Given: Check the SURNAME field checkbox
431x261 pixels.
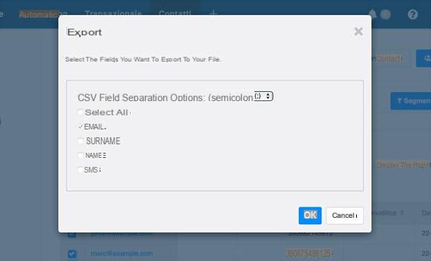Looking at the screenshot, I should [81, 141].
